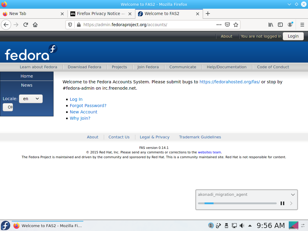Open the notifications count tray icon

tap(211, 226)
